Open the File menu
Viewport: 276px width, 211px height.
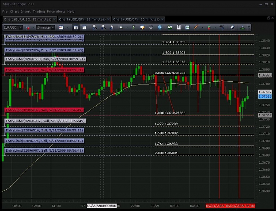tap(5, 12)
